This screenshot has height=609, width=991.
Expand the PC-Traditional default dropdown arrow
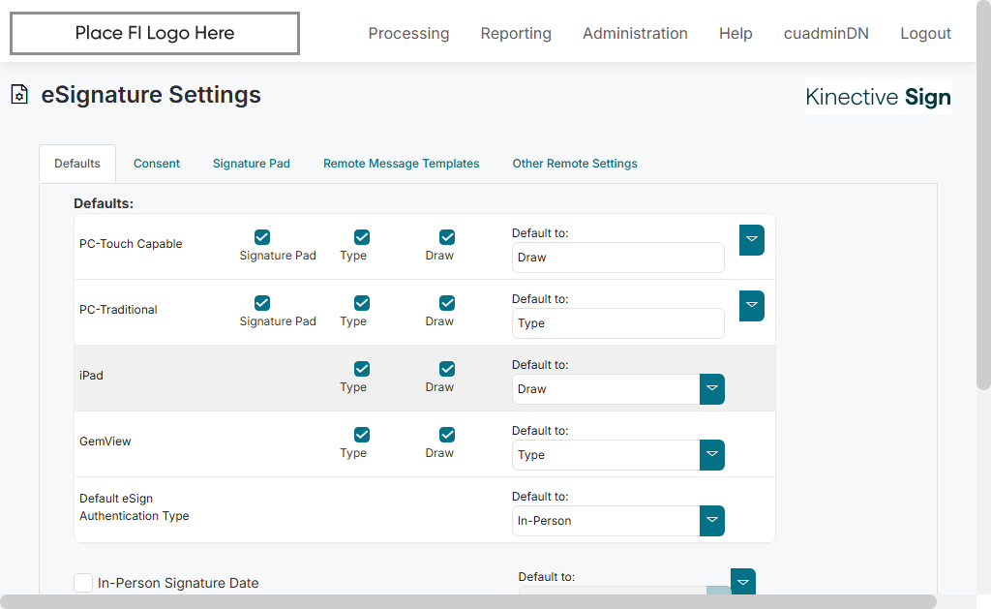(x=751, y=306)
